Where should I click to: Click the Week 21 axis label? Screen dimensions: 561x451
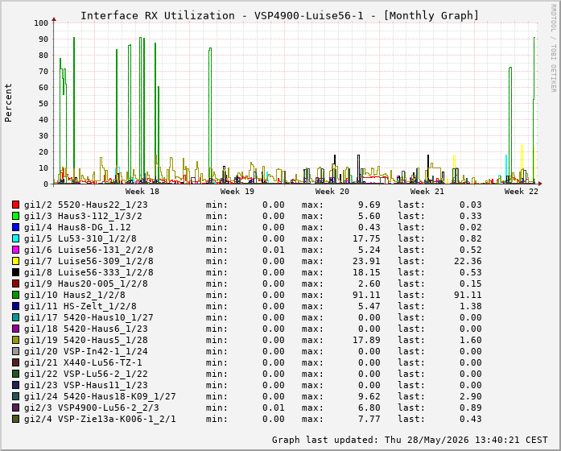point(427,192)
